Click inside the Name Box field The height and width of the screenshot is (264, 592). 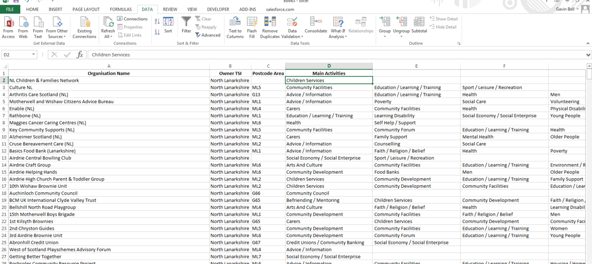pyautogui.click(x=16, y=54)
